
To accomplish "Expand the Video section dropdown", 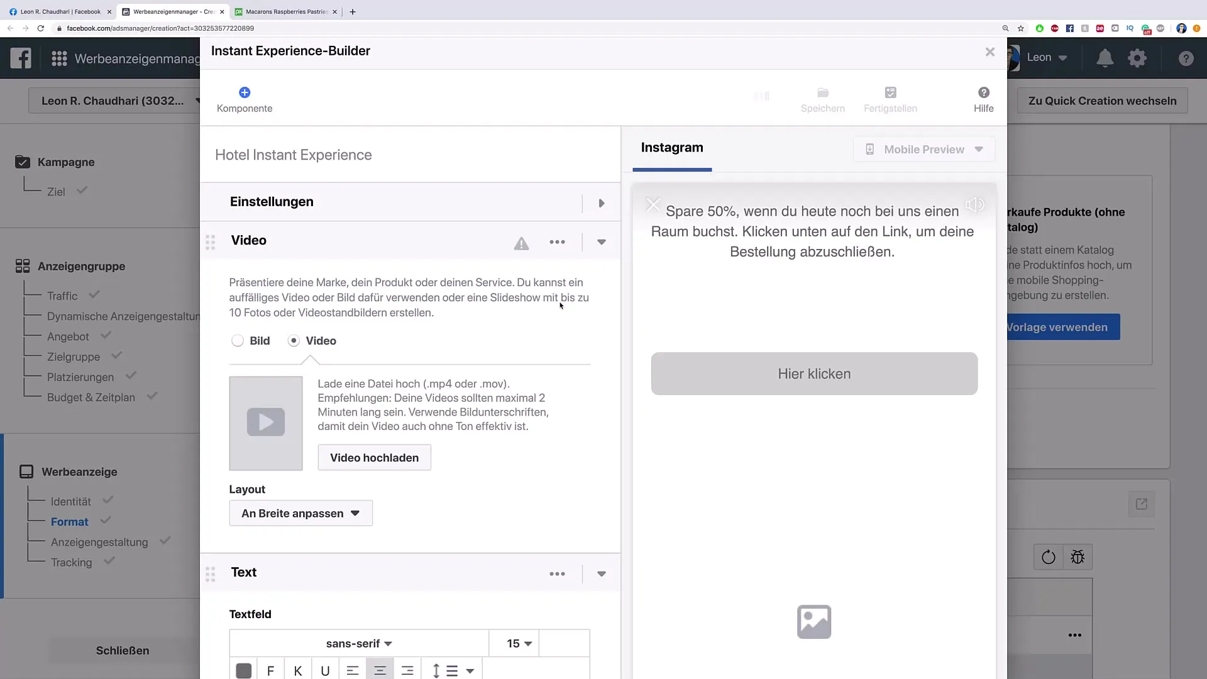I will (601, 241).
